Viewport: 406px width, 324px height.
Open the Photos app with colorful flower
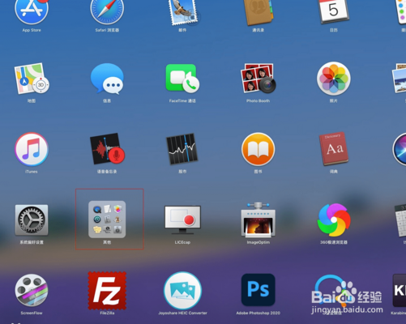(334, 79)
